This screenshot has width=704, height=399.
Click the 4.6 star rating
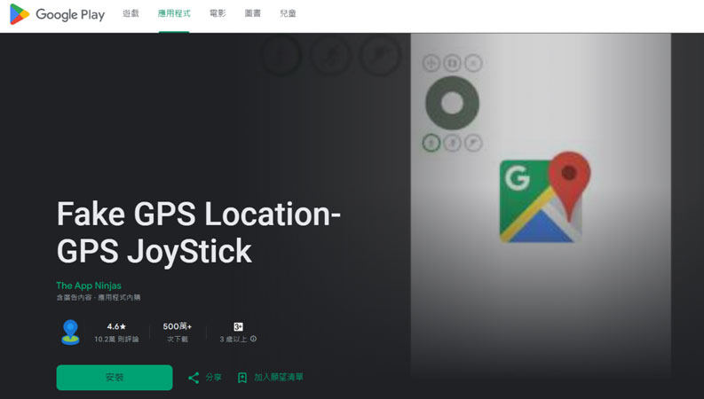click(116, 326)
